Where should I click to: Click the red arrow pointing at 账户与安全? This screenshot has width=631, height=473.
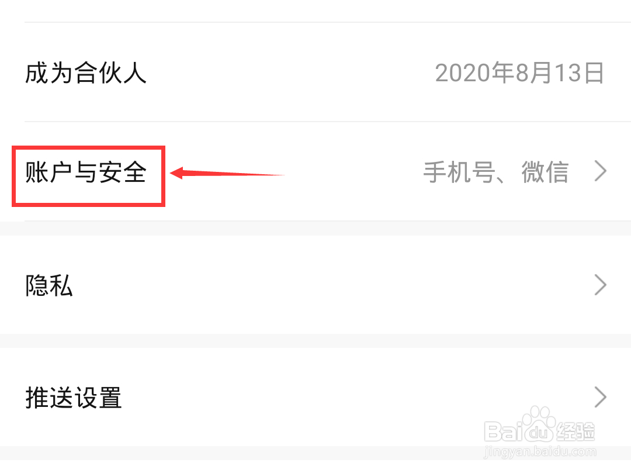tap(227, 174)
